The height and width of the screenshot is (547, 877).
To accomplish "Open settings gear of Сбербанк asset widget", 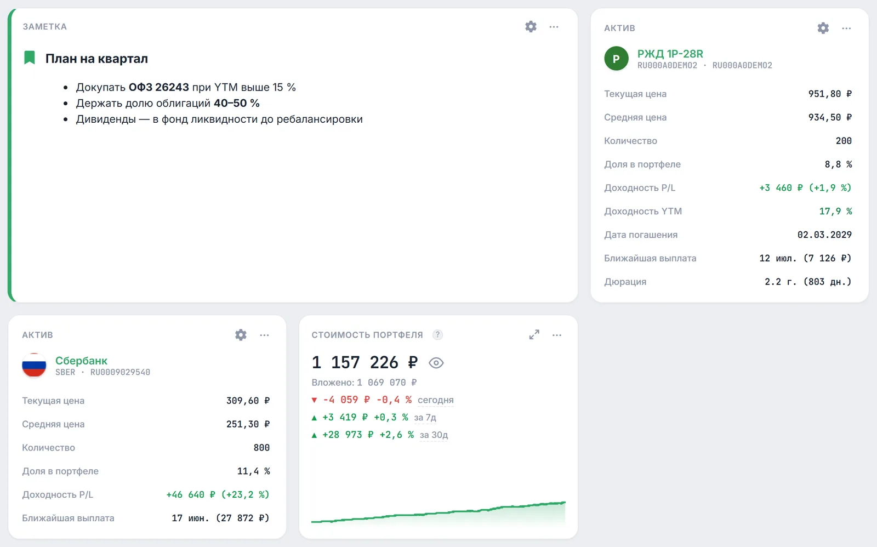I will (x=241, y=335).
